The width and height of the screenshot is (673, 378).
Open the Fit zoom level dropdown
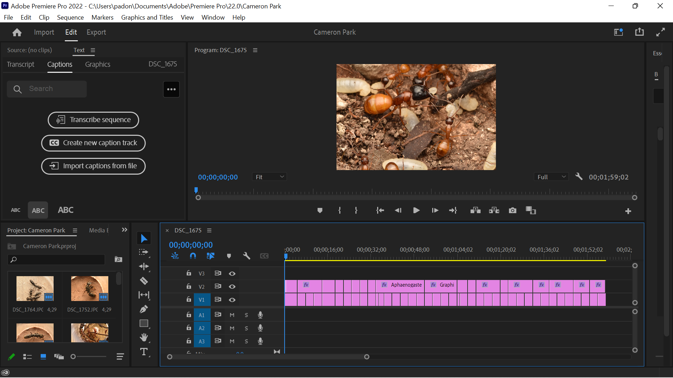269,177
